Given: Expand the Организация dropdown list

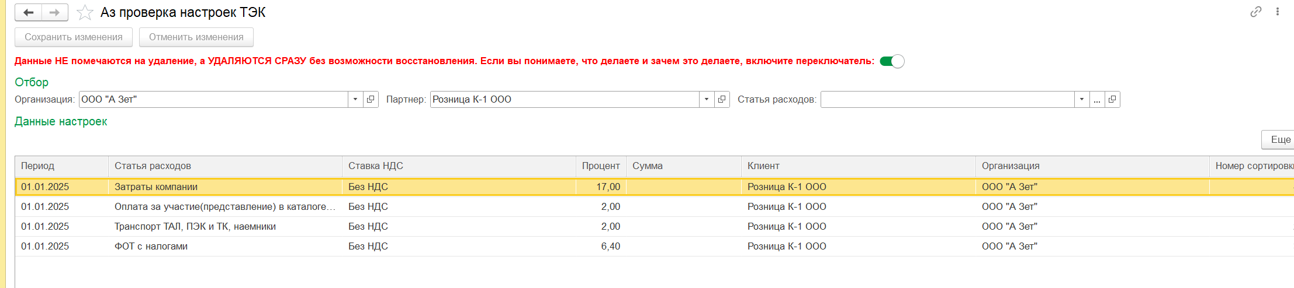Looking at the screenshot, I should click(x=355, y=100).
